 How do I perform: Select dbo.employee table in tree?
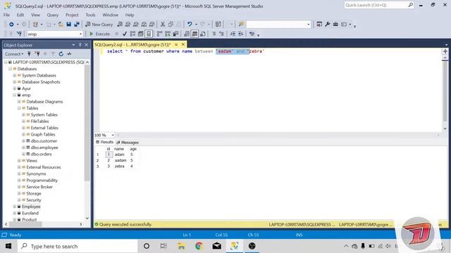pos(44,148)
